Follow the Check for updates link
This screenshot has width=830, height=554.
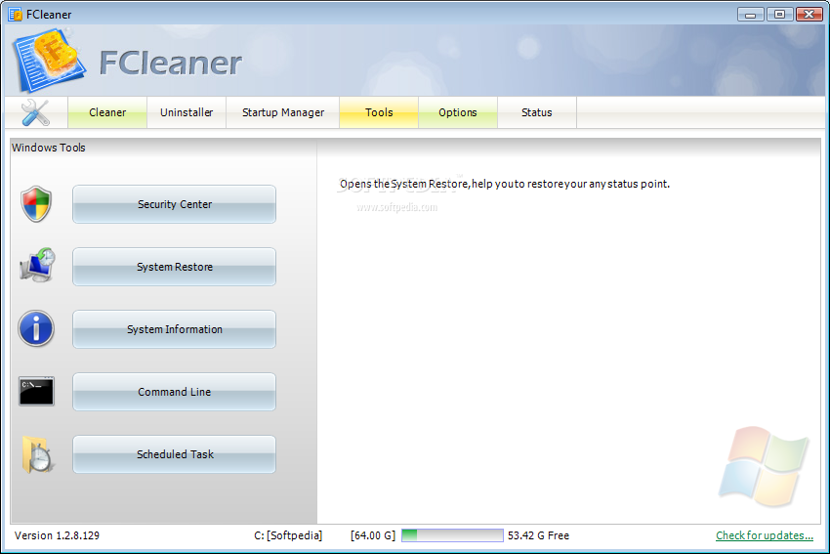point(765,535)
